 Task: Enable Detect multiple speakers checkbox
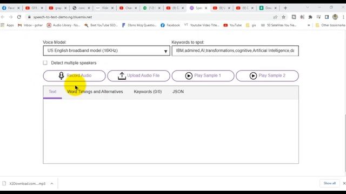pos(45,63)
